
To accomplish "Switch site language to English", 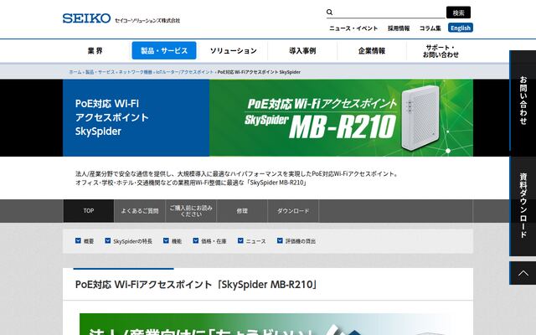I will (x=461, y=28).
